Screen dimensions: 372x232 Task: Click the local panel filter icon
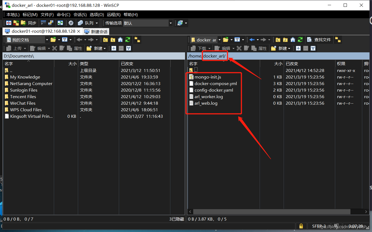click(x=65, y=40)
